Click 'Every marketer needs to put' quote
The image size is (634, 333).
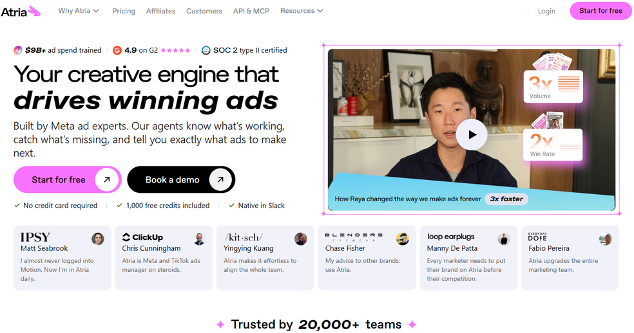466,269
